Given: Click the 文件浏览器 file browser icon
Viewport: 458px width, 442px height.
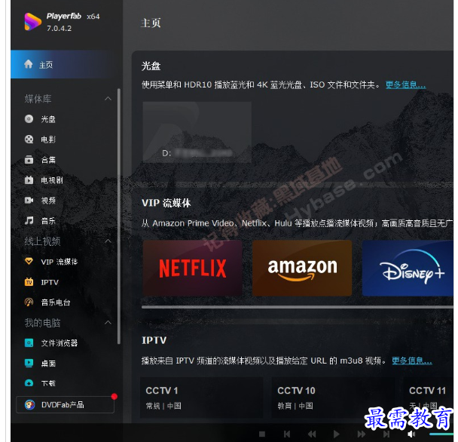Looking at the screenshot, I should pos(29,343).
